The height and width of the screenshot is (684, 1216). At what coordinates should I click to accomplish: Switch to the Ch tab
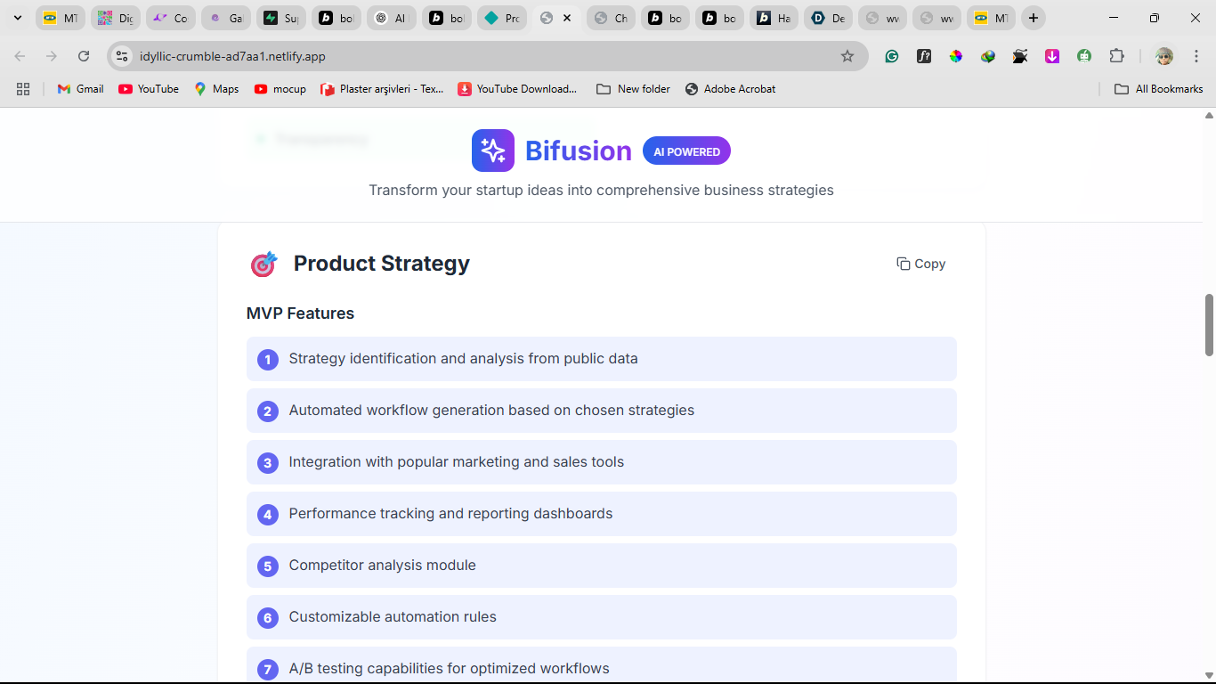click(612, 18)
